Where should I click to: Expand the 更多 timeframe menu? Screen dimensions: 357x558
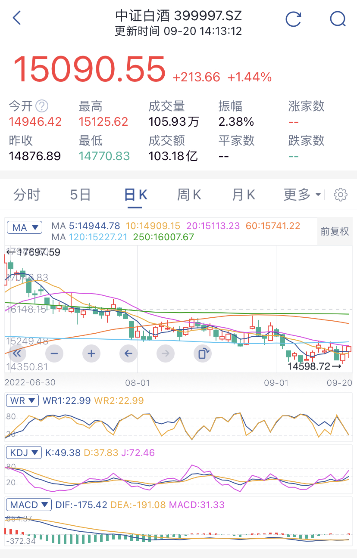coord(302,195)
